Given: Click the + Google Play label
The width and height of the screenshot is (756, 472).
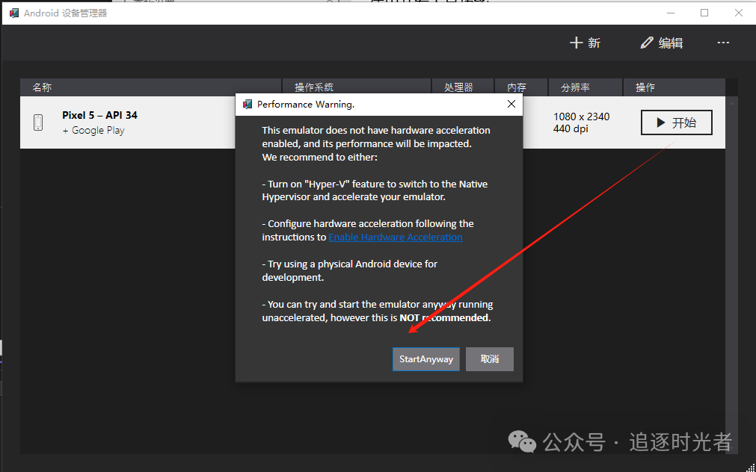Looking at the screenshot, I should tap(93, 130).
